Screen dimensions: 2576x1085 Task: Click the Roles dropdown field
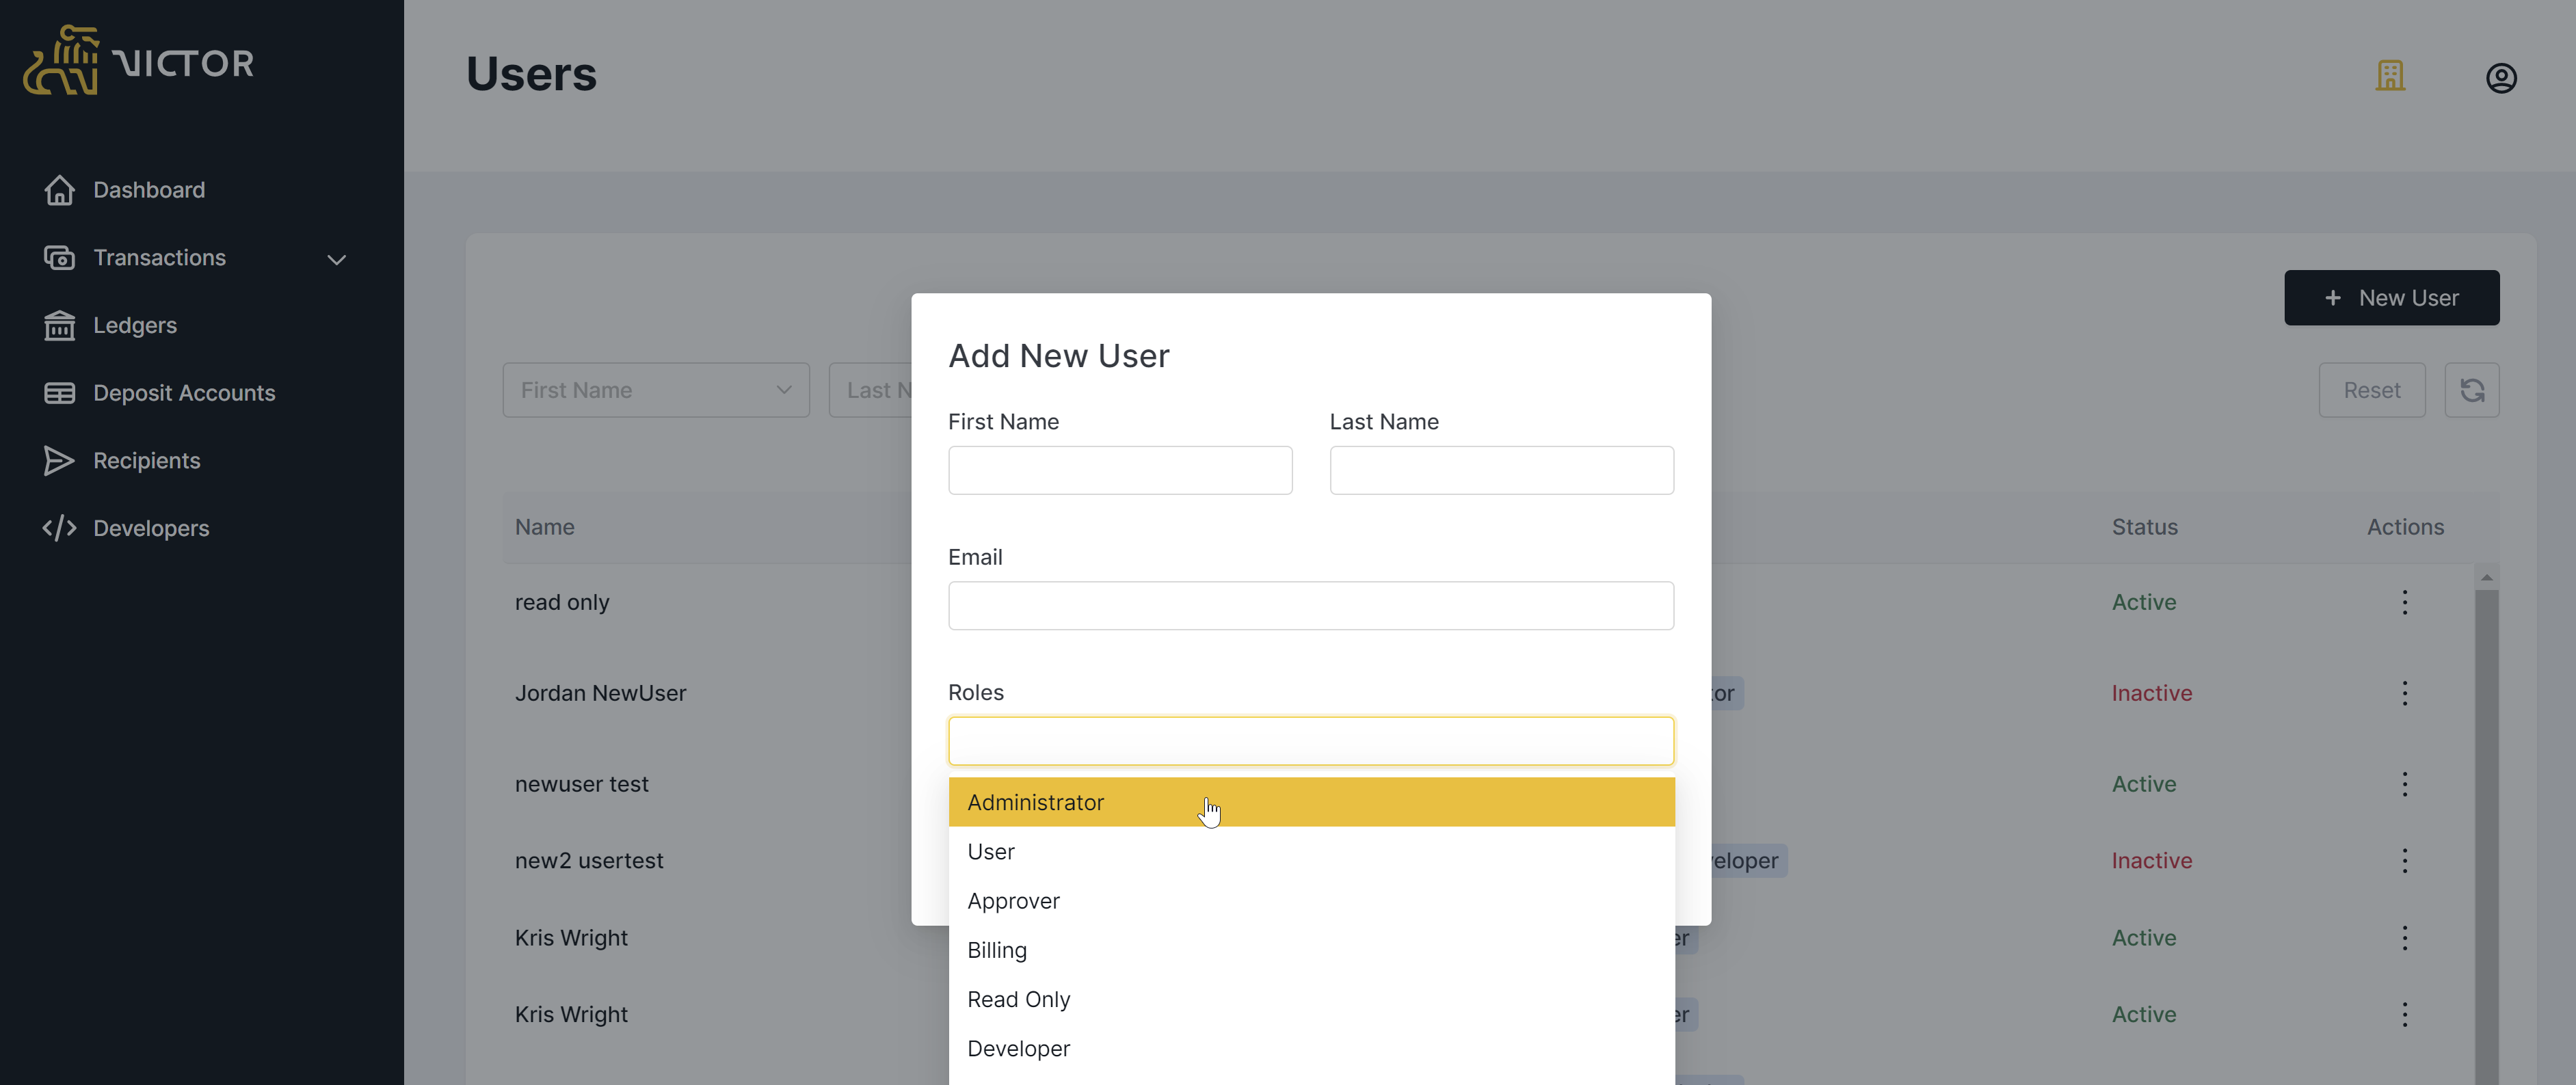click(x=1310, y=741)
